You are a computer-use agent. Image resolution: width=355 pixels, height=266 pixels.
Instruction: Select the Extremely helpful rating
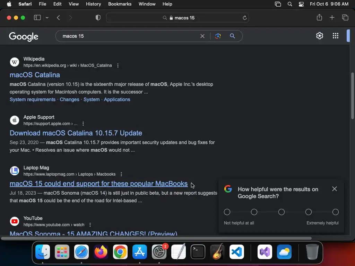(x=335, y=212)
